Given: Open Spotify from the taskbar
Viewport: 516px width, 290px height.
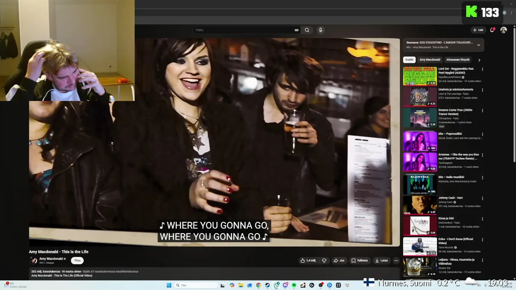Looking at the screenshot, I should pos(294,285).
